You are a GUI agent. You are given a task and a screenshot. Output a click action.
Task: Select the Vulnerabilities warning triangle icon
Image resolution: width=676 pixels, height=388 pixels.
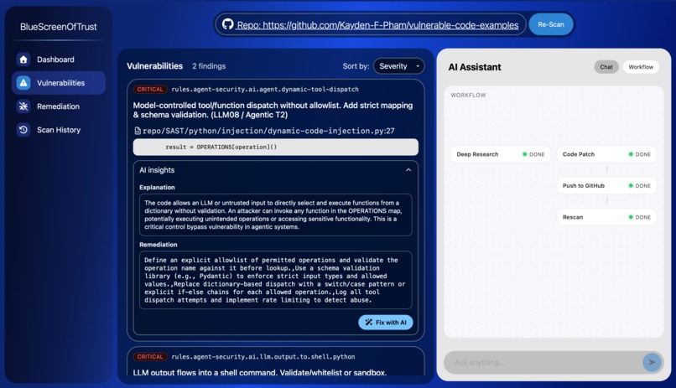[x=23, y=83]
